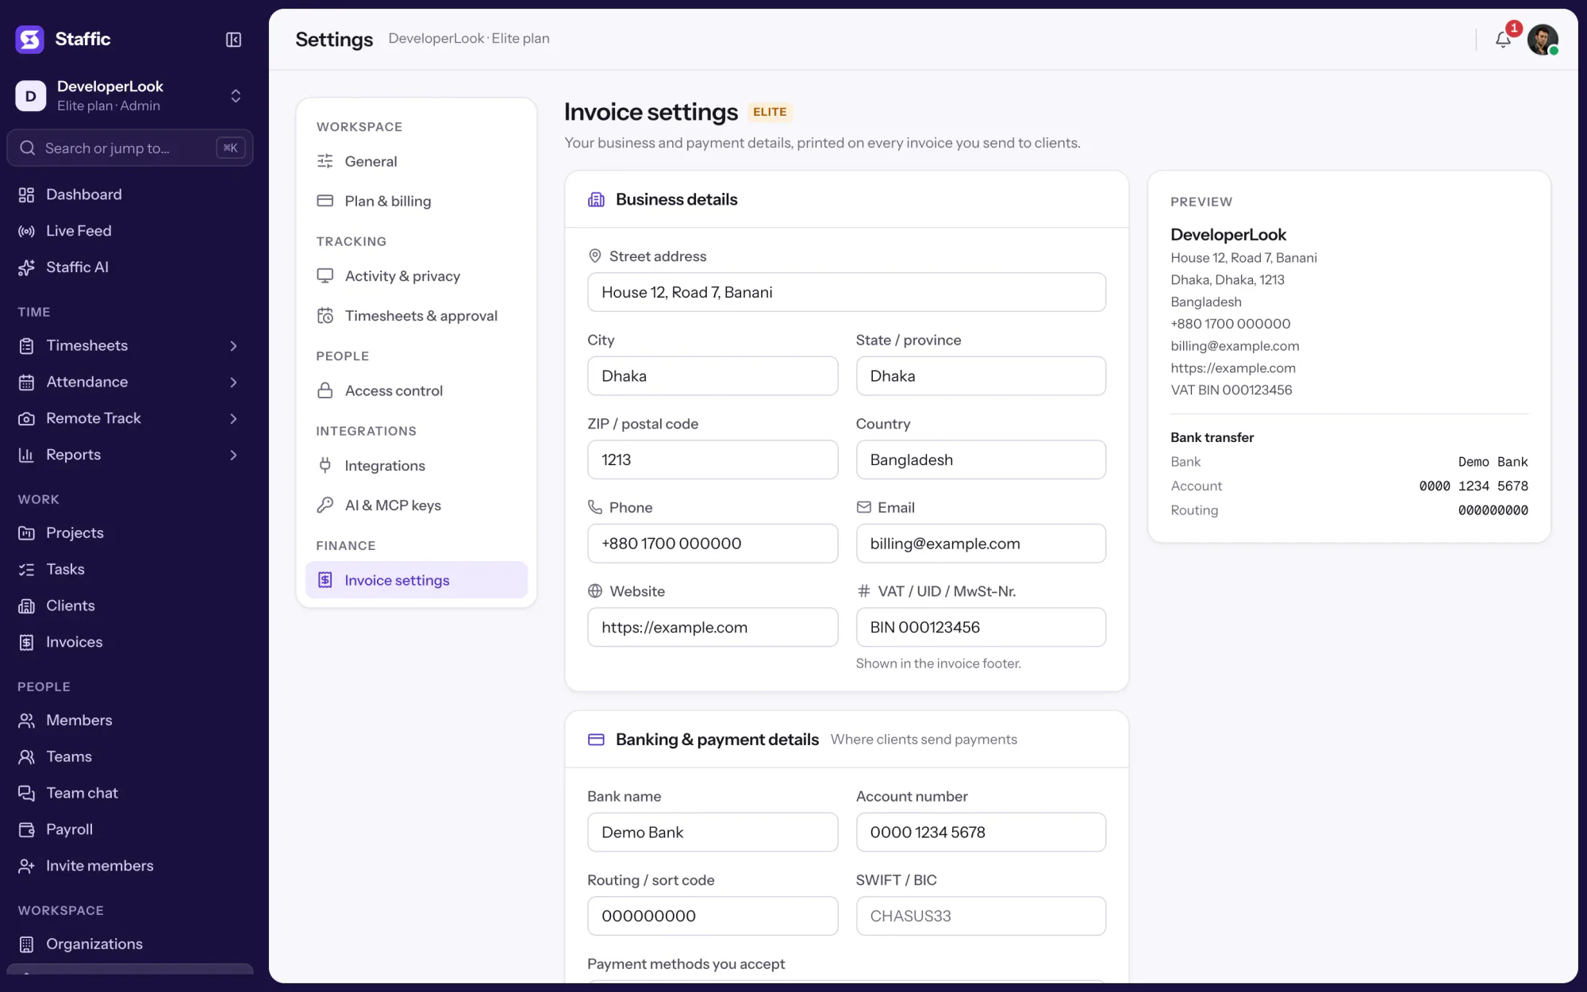Expand the Attendance submenu chevron
Screen dimensions: 1587x992
(x=233, y=383)
